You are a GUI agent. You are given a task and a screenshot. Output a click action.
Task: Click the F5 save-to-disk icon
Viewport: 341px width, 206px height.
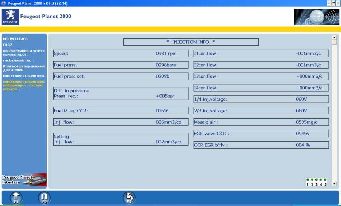pos(129,197)
